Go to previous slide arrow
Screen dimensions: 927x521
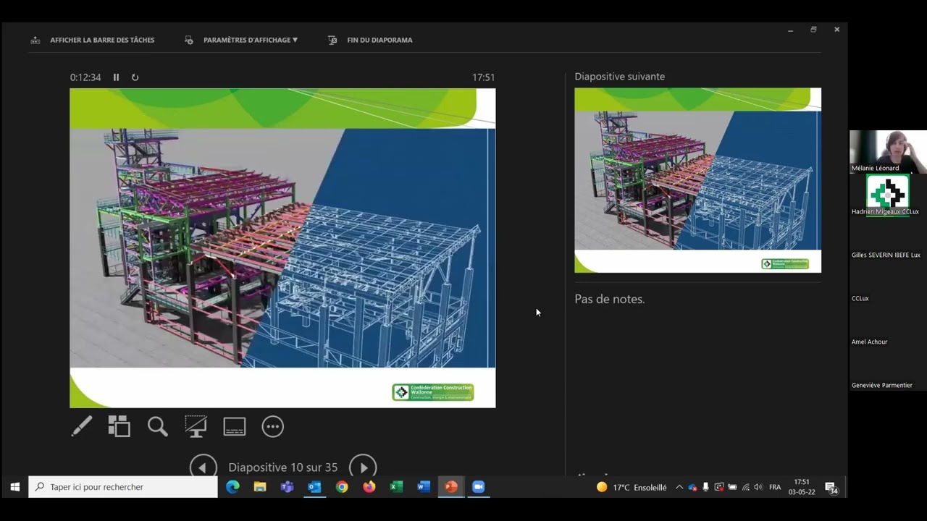(204, 467)
